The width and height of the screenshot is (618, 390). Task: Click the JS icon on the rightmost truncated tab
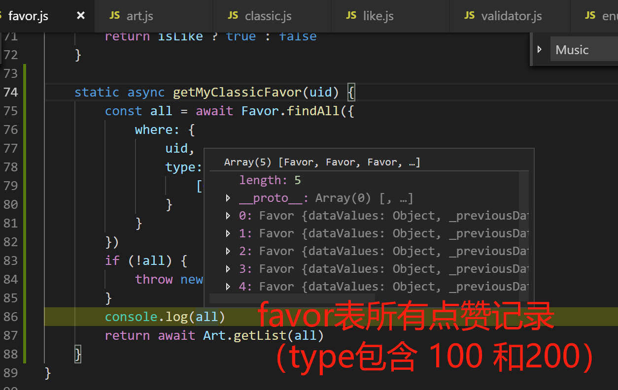tap(589, 15)
